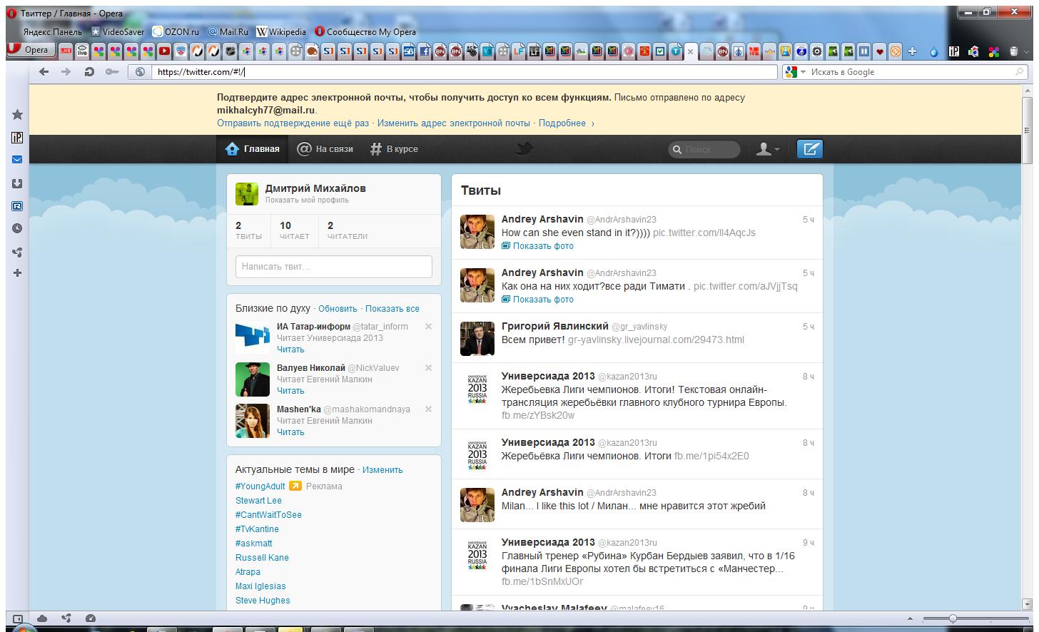Open a new tab with plus button

coord(912,51)
